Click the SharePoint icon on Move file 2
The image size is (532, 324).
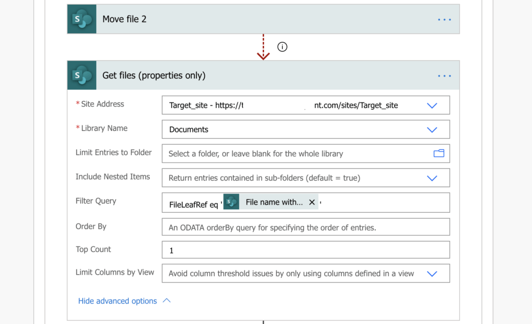click(81, 19)
